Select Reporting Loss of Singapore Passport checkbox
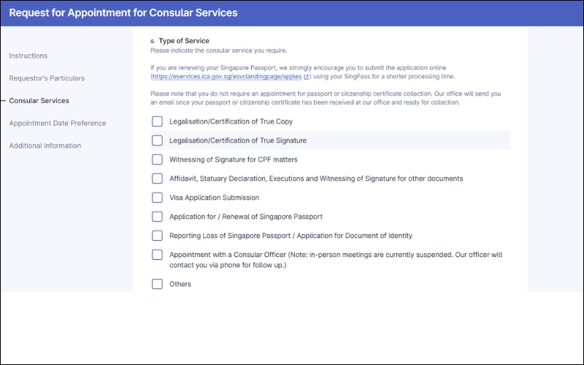 click(157, 235)
